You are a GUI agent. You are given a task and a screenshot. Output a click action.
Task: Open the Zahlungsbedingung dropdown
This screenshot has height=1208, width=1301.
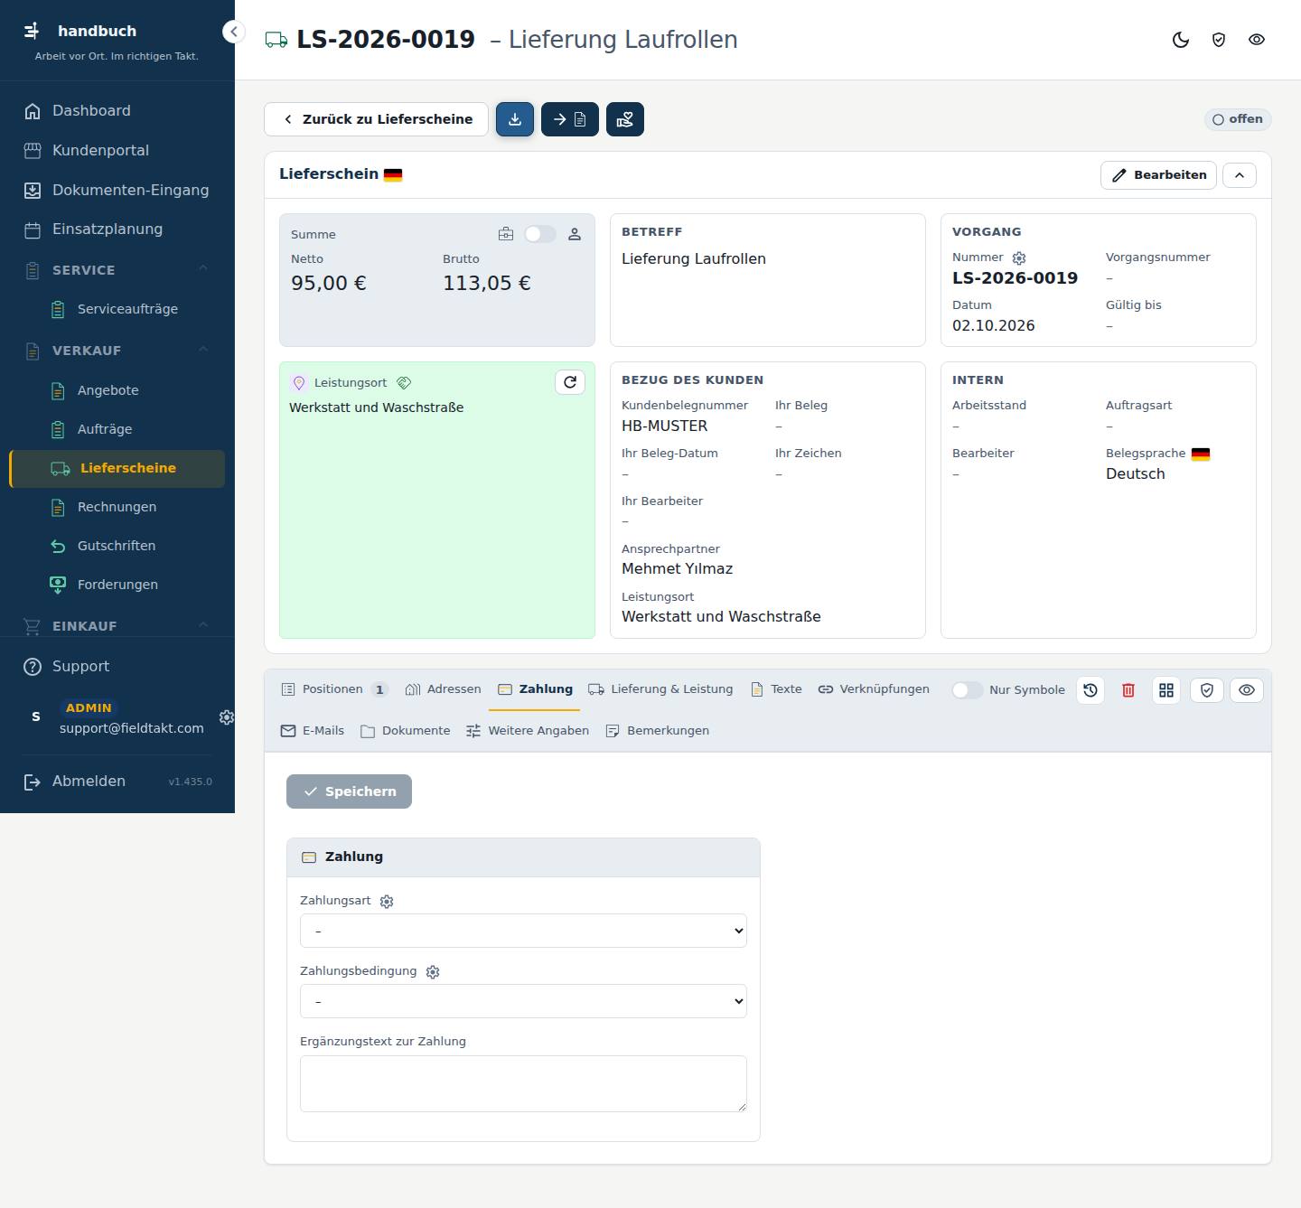(523, 1001)
